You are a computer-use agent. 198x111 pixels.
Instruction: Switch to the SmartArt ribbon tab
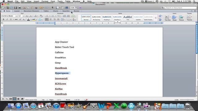66,11
